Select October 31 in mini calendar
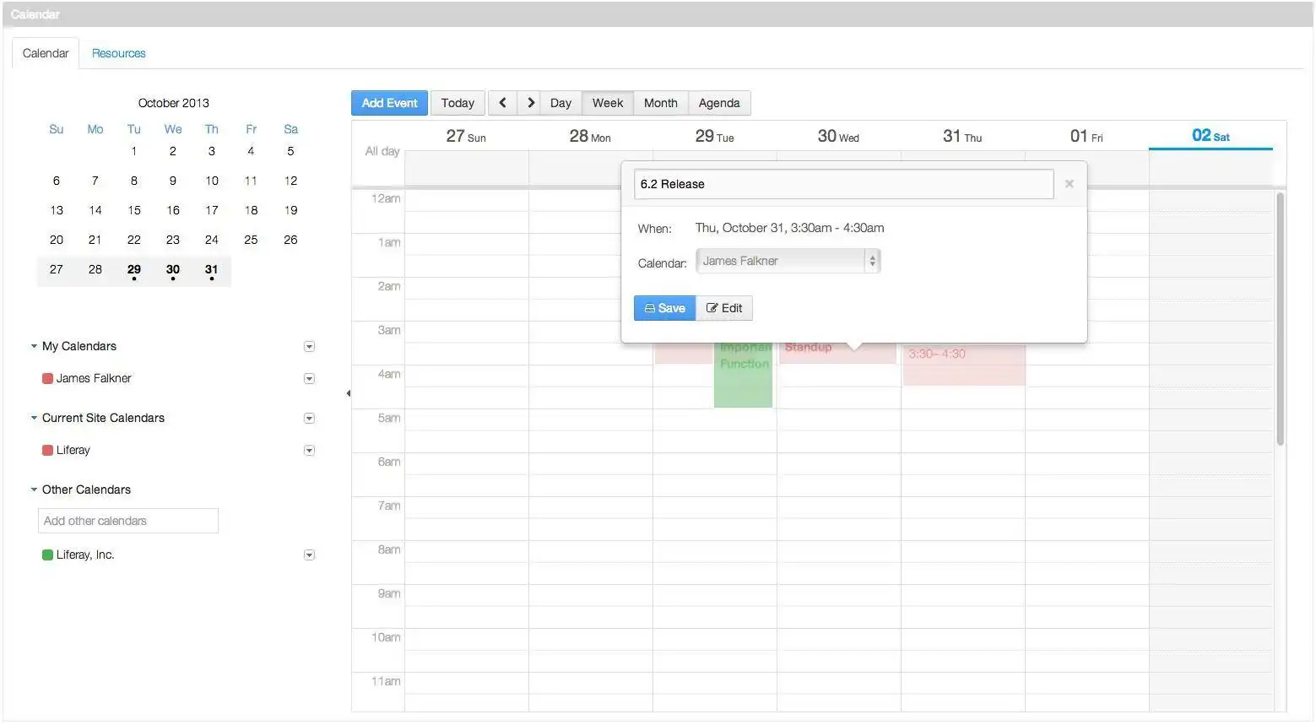The image size is (1316, 725). (x=212, y=270)
